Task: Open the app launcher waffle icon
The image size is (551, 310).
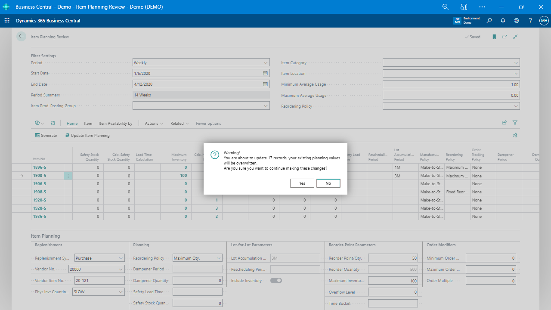Action: point(7,21)
